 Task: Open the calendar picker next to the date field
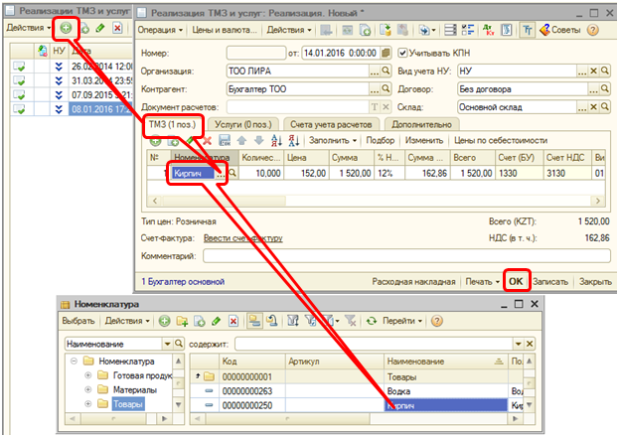point(386,53)
